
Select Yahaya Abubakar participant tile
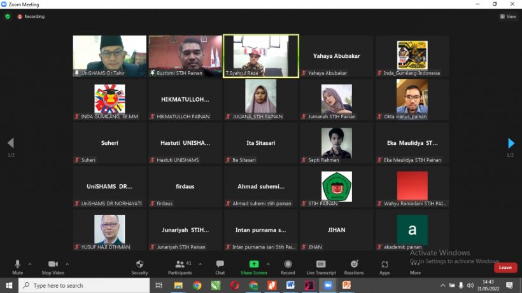click(x=337, y=56)
